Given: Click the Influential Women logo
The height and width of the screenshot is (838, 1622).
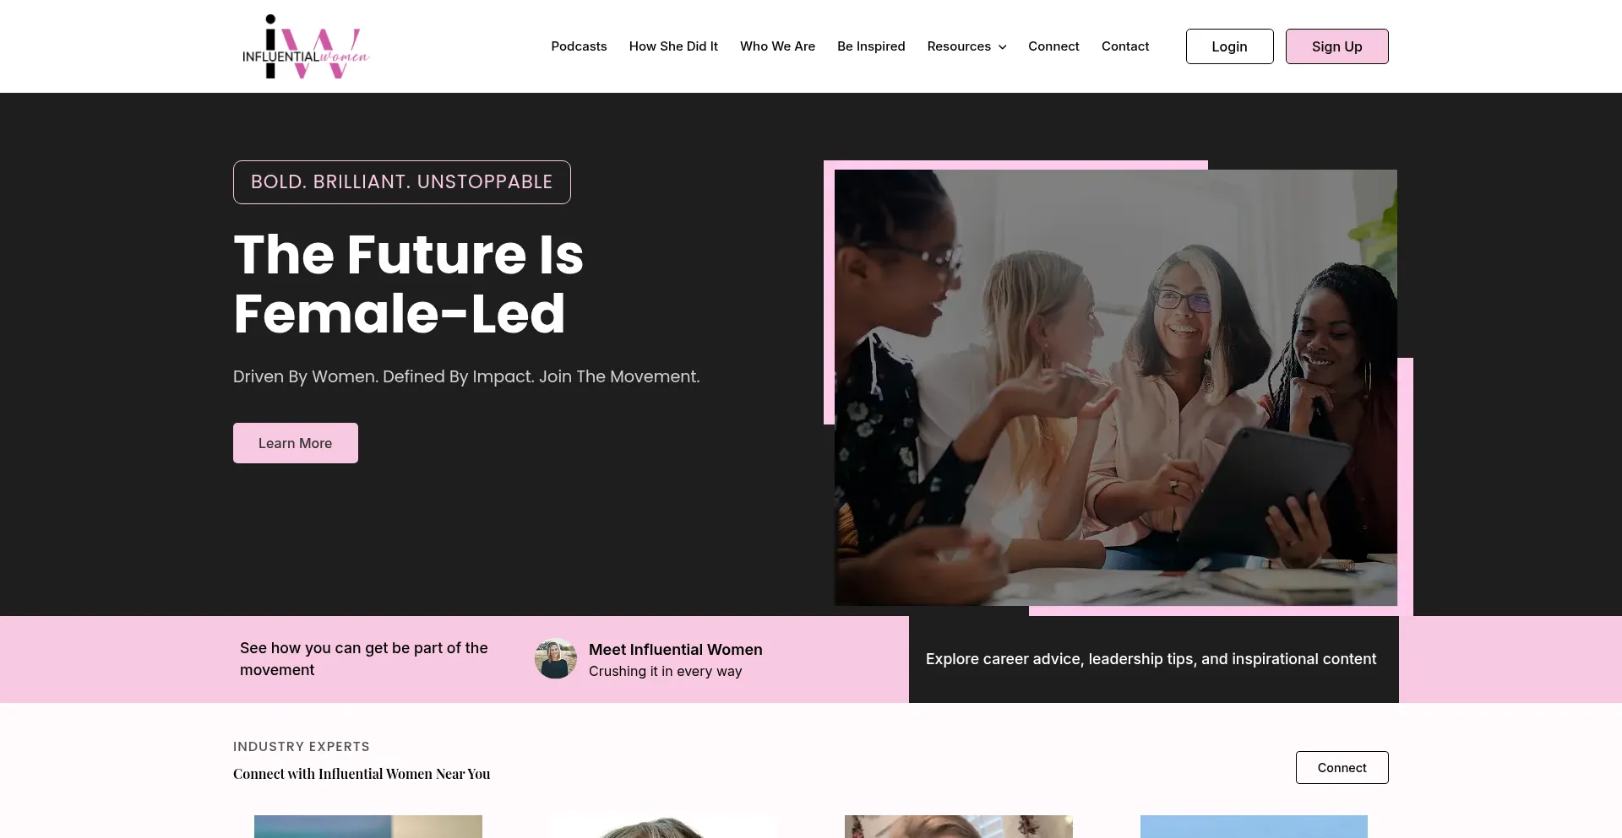Looking at the screenshot, I should coord(306,47).
